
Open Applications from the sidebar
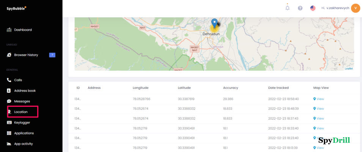point(24,133)
